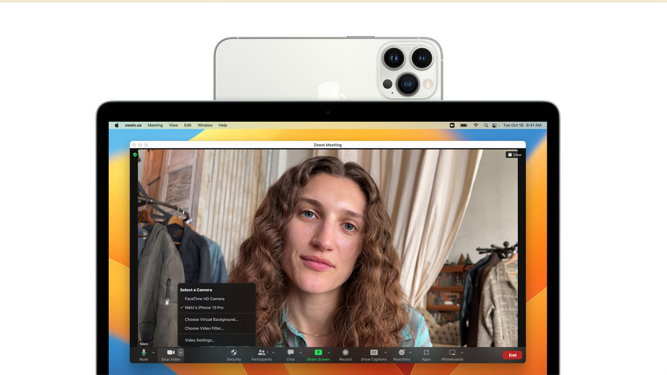Open the View menu in menu bar
The width and height of the screenshot is (667, 375).
[x=173, y=125]
